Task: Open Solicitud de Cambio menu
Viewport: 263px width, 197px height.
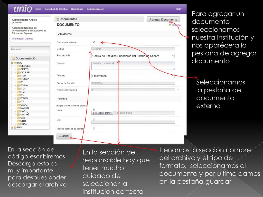Action: (x=56, y=9)
